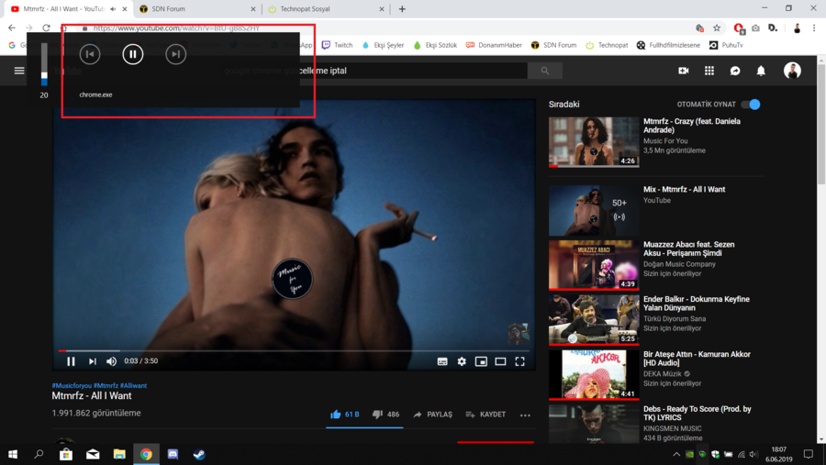Open File Explorer from the taskbar
826x465 pixels.
coord(119,454)
